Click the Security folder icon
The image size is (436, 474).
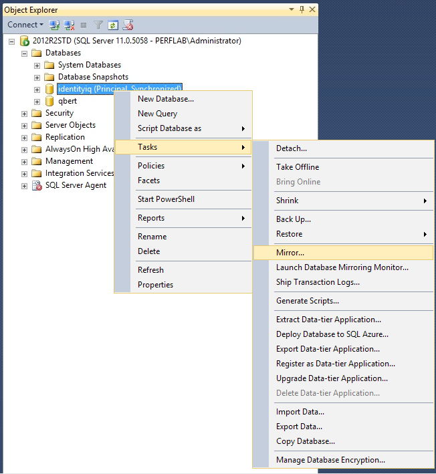[37, 114]
